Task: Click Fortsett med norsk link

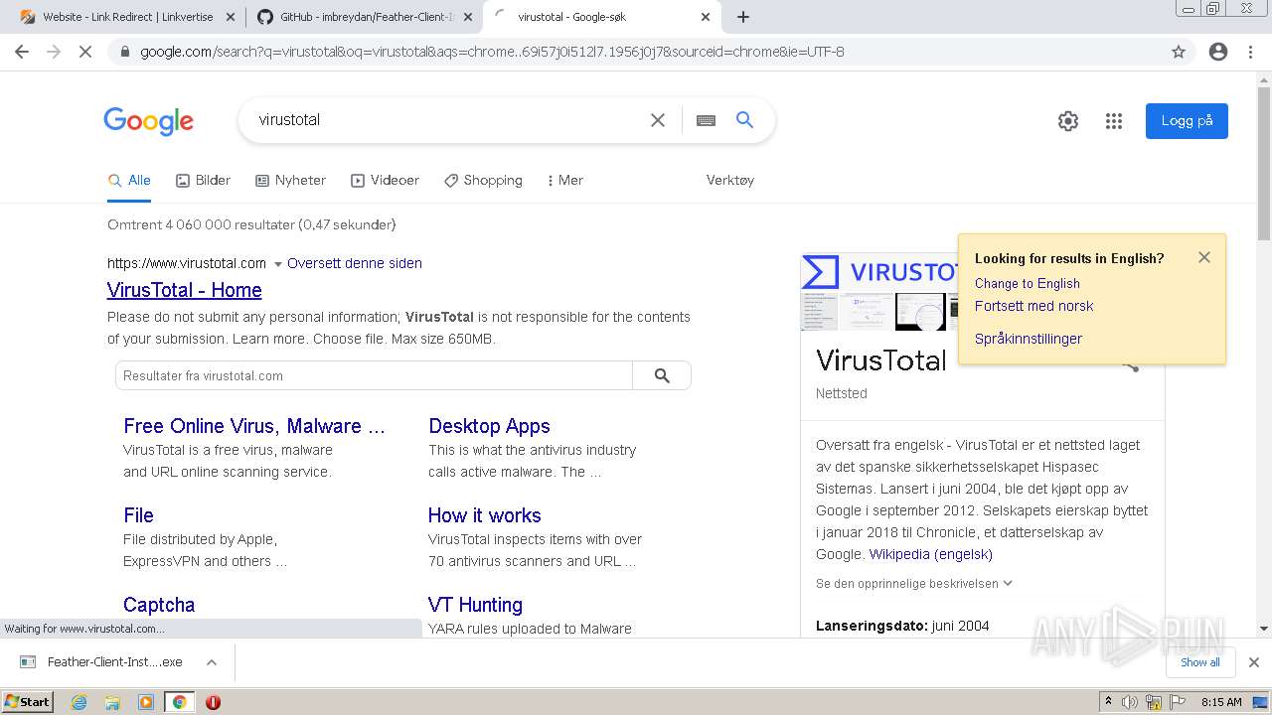Action: (x=1033, y=306)
